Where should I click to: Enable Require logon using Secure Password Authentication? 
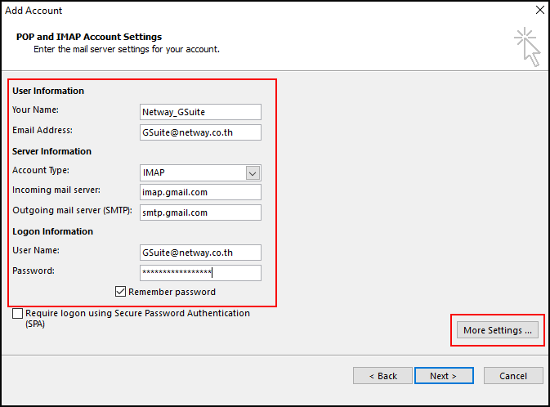pos(18,314)
